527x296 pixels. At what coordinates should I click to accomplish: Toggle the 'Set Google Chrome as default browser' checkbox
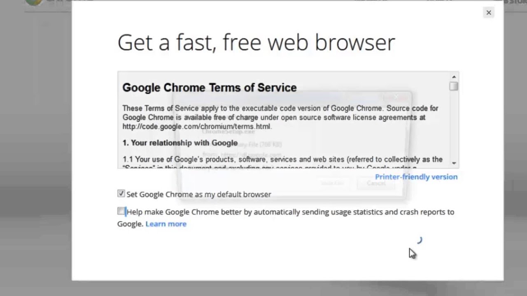click(121, 194)
